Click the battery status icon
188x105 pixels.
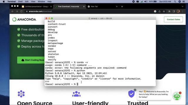(155, 1)
